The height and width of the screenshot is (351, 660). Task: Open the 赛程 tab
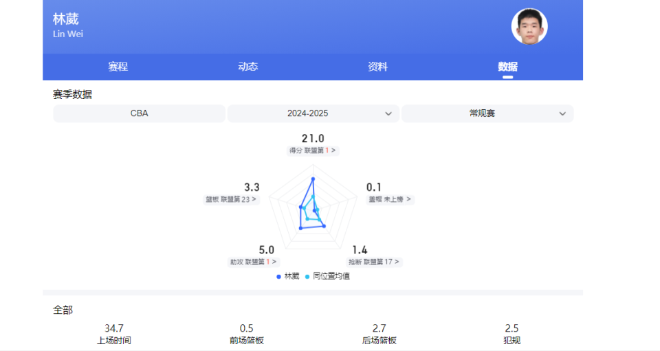click(x=118, y=67)
